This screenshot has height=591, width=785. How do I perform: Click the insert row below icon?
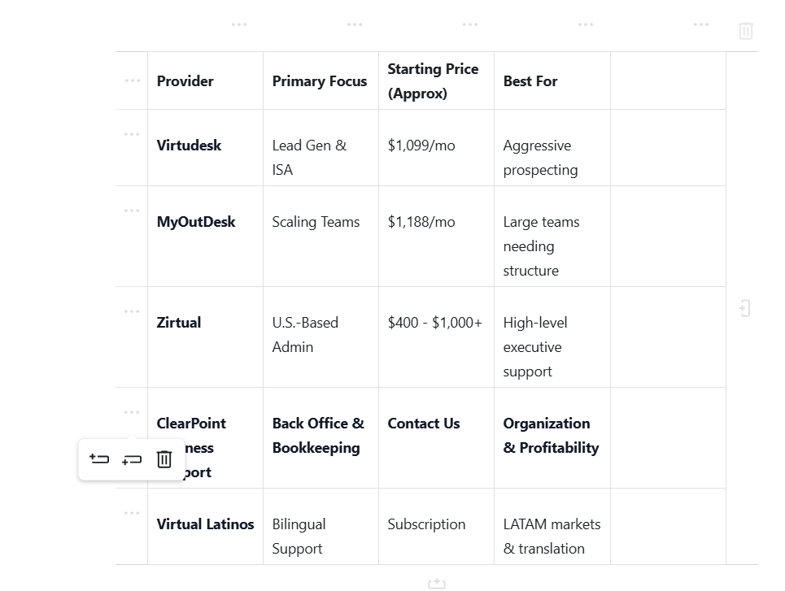[x=132, y=459]
